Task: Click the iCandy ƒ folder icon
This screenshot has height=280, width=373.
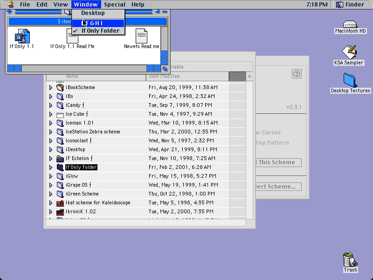Action: click(x=60, y=105)
